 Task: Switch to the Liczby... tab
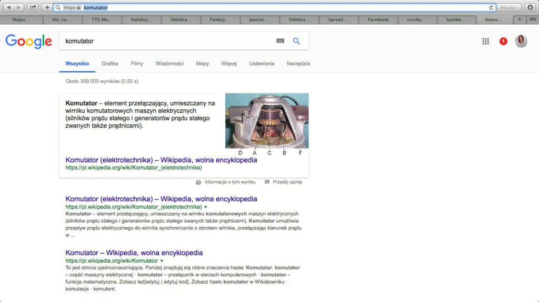(416, 19)
